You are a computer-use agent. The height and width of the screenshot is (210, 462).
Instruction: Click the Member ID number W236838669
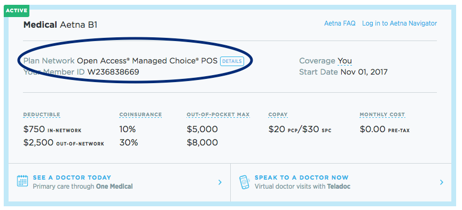(113, 72)
